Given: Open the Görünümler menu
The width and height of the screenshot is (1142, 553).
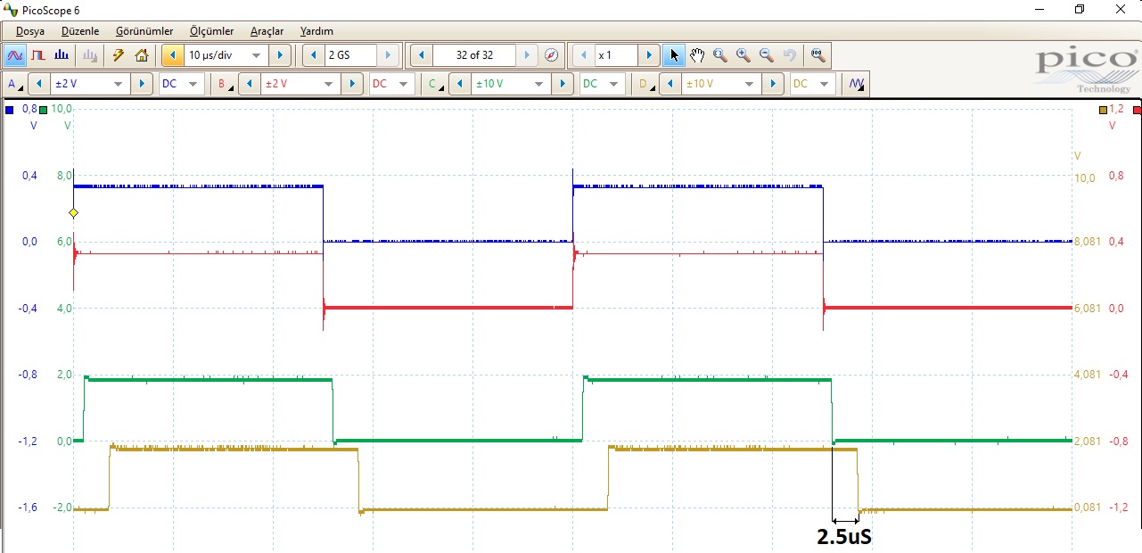Looking at the screenshot, I should 144,31.
